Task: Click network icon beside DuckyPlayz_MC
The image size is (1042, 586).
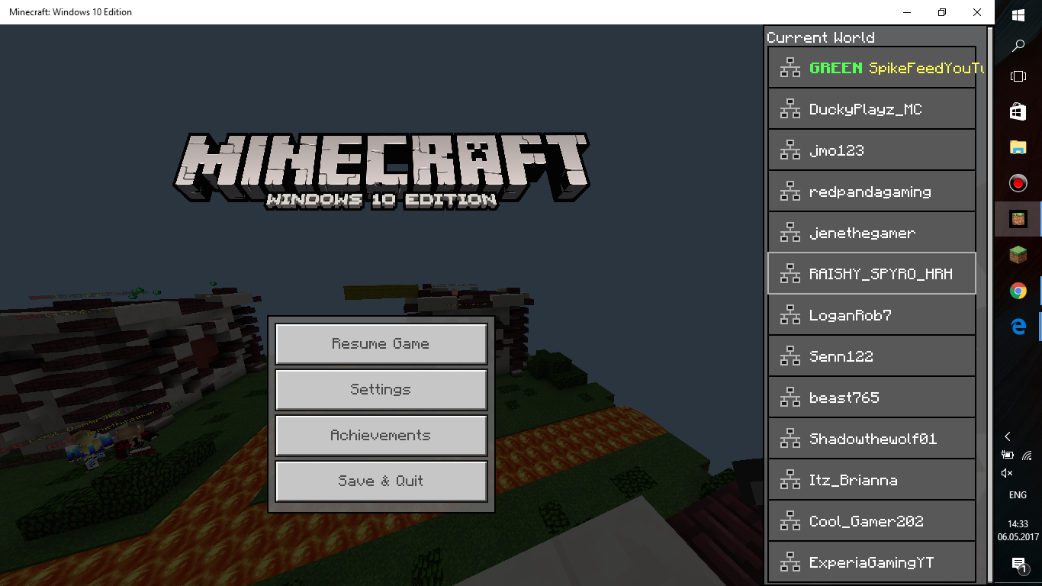Action: [790, 109]
